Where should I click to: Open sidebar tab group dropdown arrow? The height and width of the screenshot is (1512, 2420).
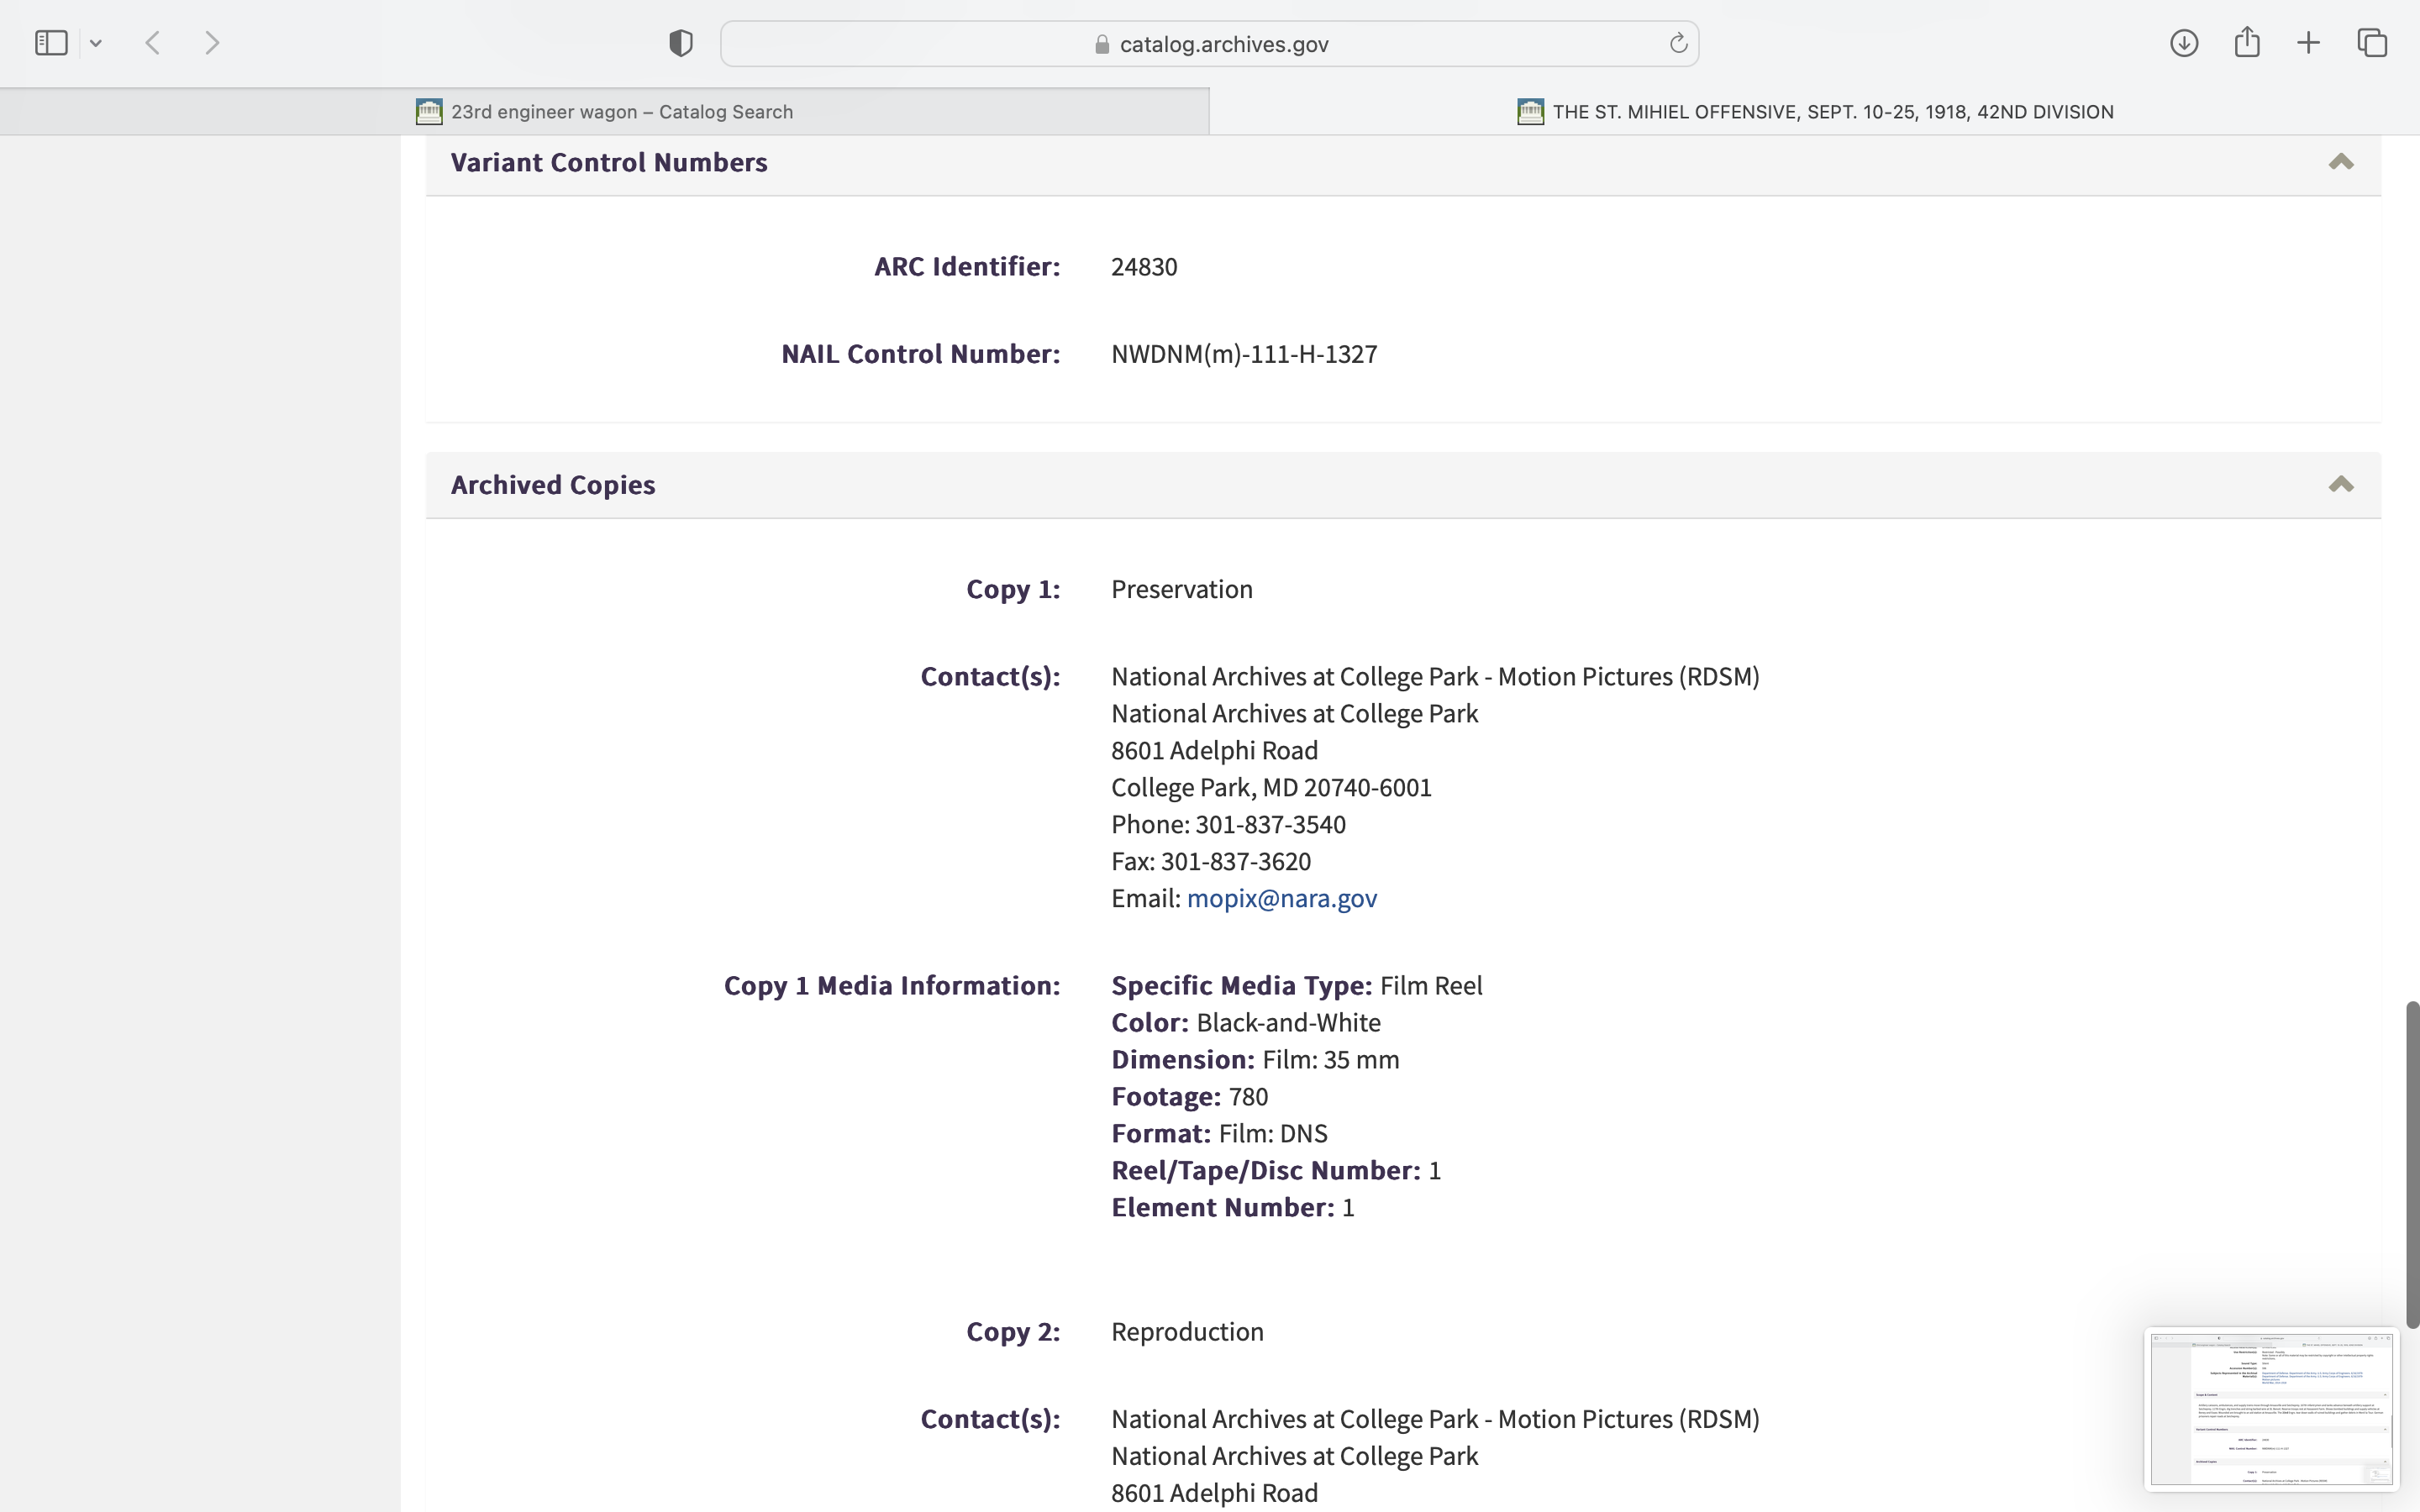(96, 43)
